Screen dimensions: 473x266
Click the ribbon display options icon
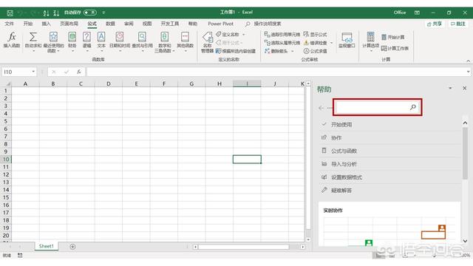(417, 13)
